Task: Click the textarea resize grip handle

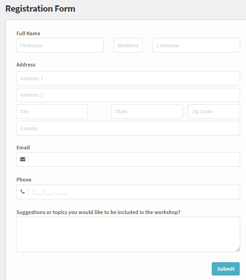Action: pos(238,250)
